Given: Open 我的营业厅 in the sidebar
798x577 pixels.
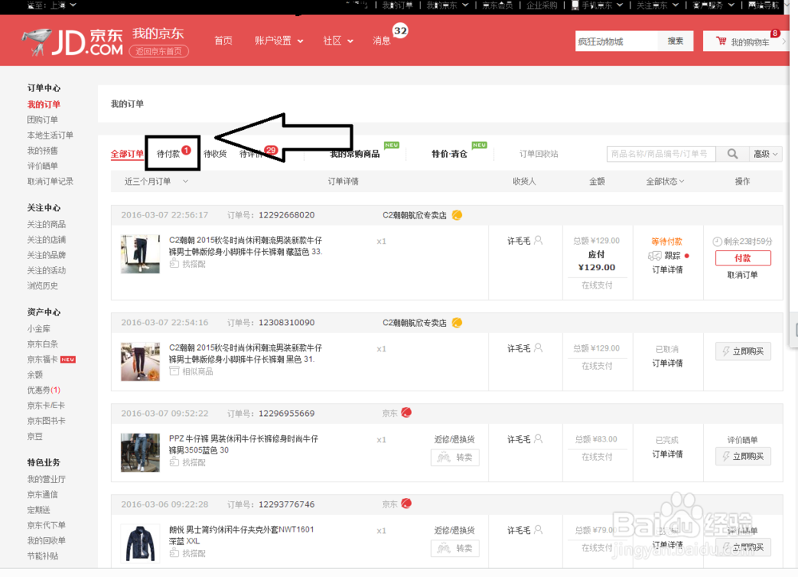Looking at the screenshot, I should (46, 479).
